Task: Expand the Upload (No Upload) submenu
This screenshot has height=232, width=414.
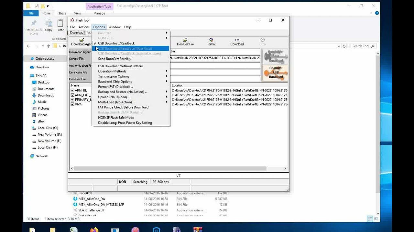Action: [131, 97]
